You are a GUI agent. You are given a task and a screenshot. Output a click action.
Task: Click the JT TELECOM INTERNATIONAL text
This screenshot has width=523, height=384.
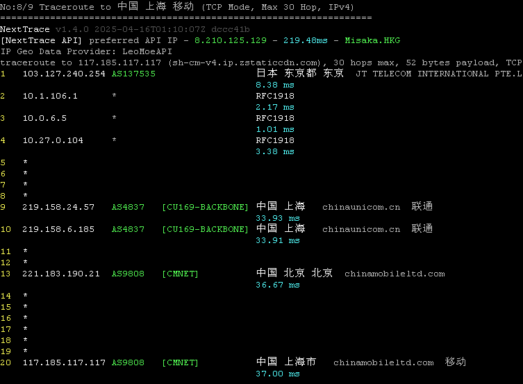438,74
